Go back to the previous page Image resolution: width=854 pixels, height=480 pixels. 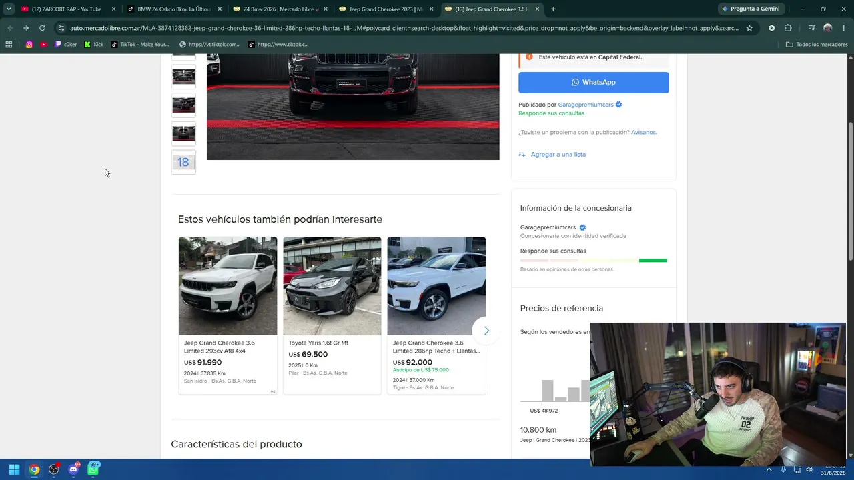click(x=10, y=28)
